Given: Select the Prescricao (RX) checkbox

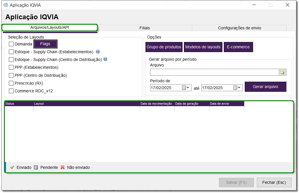Looking at the screenshot, I should (x=11, y=83).
